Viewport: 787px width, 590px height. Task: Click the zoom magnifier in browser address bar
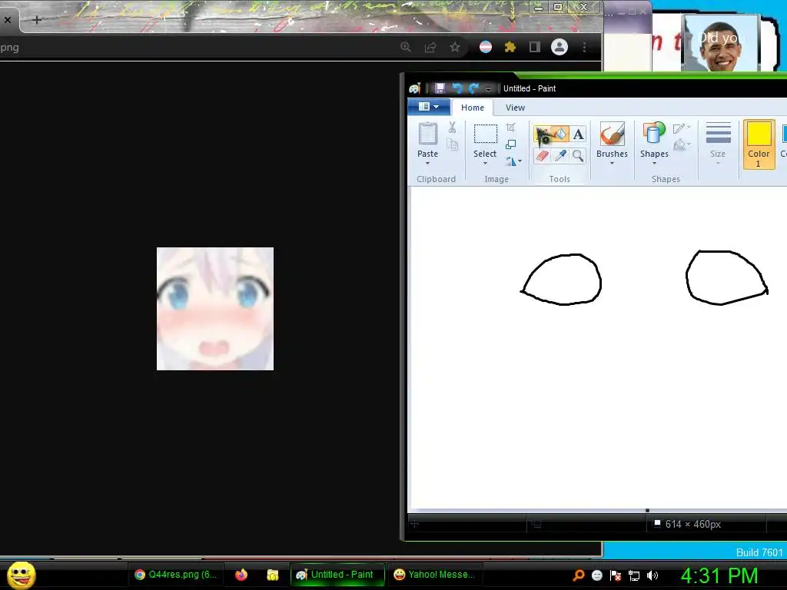(x=406, y=47)
